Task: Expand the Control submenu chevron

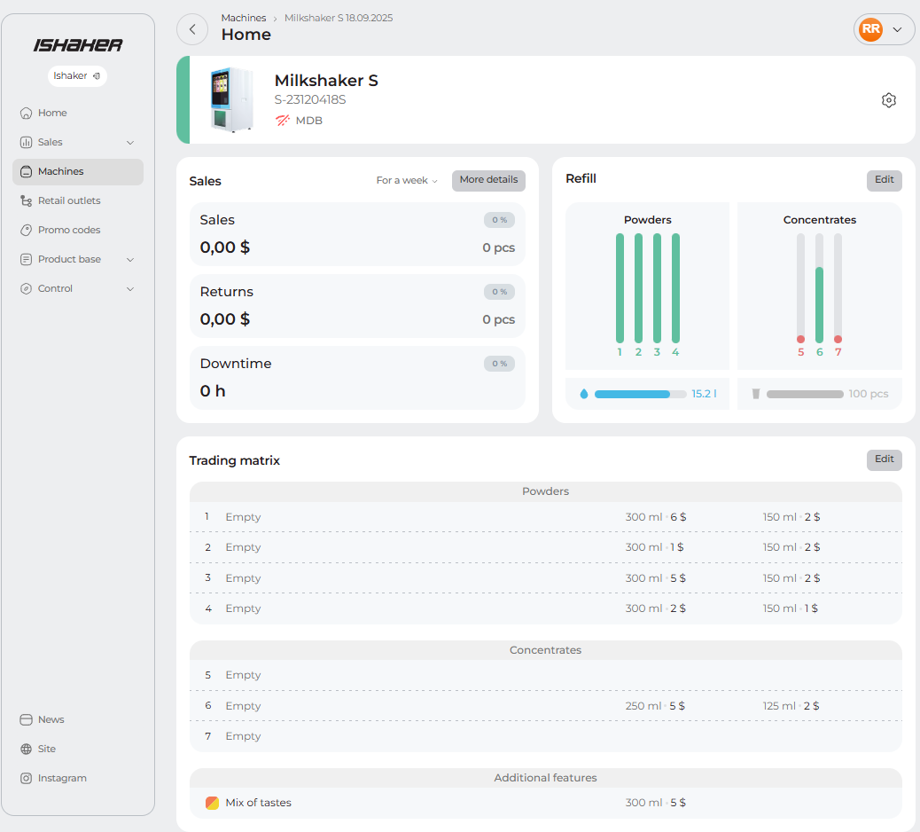Action: [x=130, y=289]
